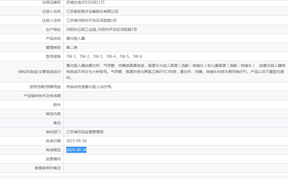Click the 产品名称 label
Viewport: 288px width, 182px height.
coord(53,38)
